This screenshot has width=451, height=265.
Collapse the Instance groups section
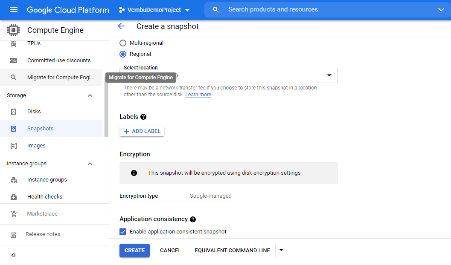coord(90,164)
